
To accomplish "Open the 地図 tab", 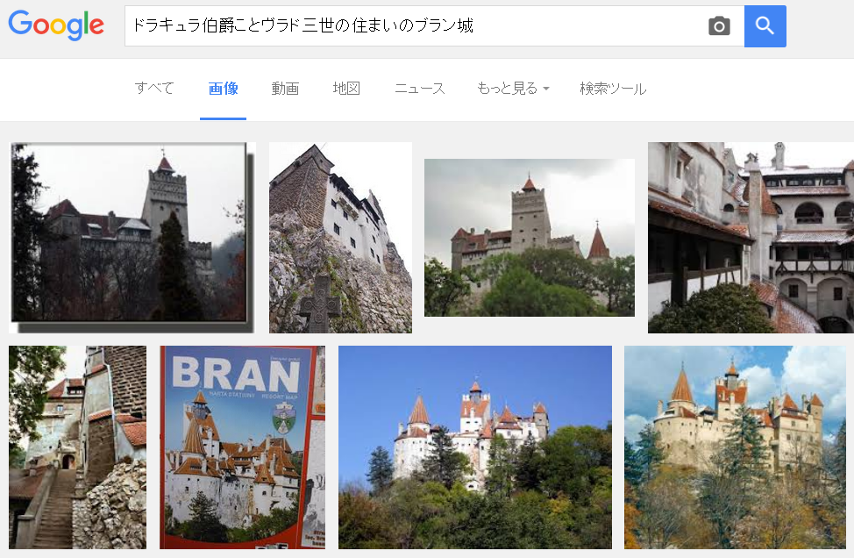I will [x=346, y=89].
